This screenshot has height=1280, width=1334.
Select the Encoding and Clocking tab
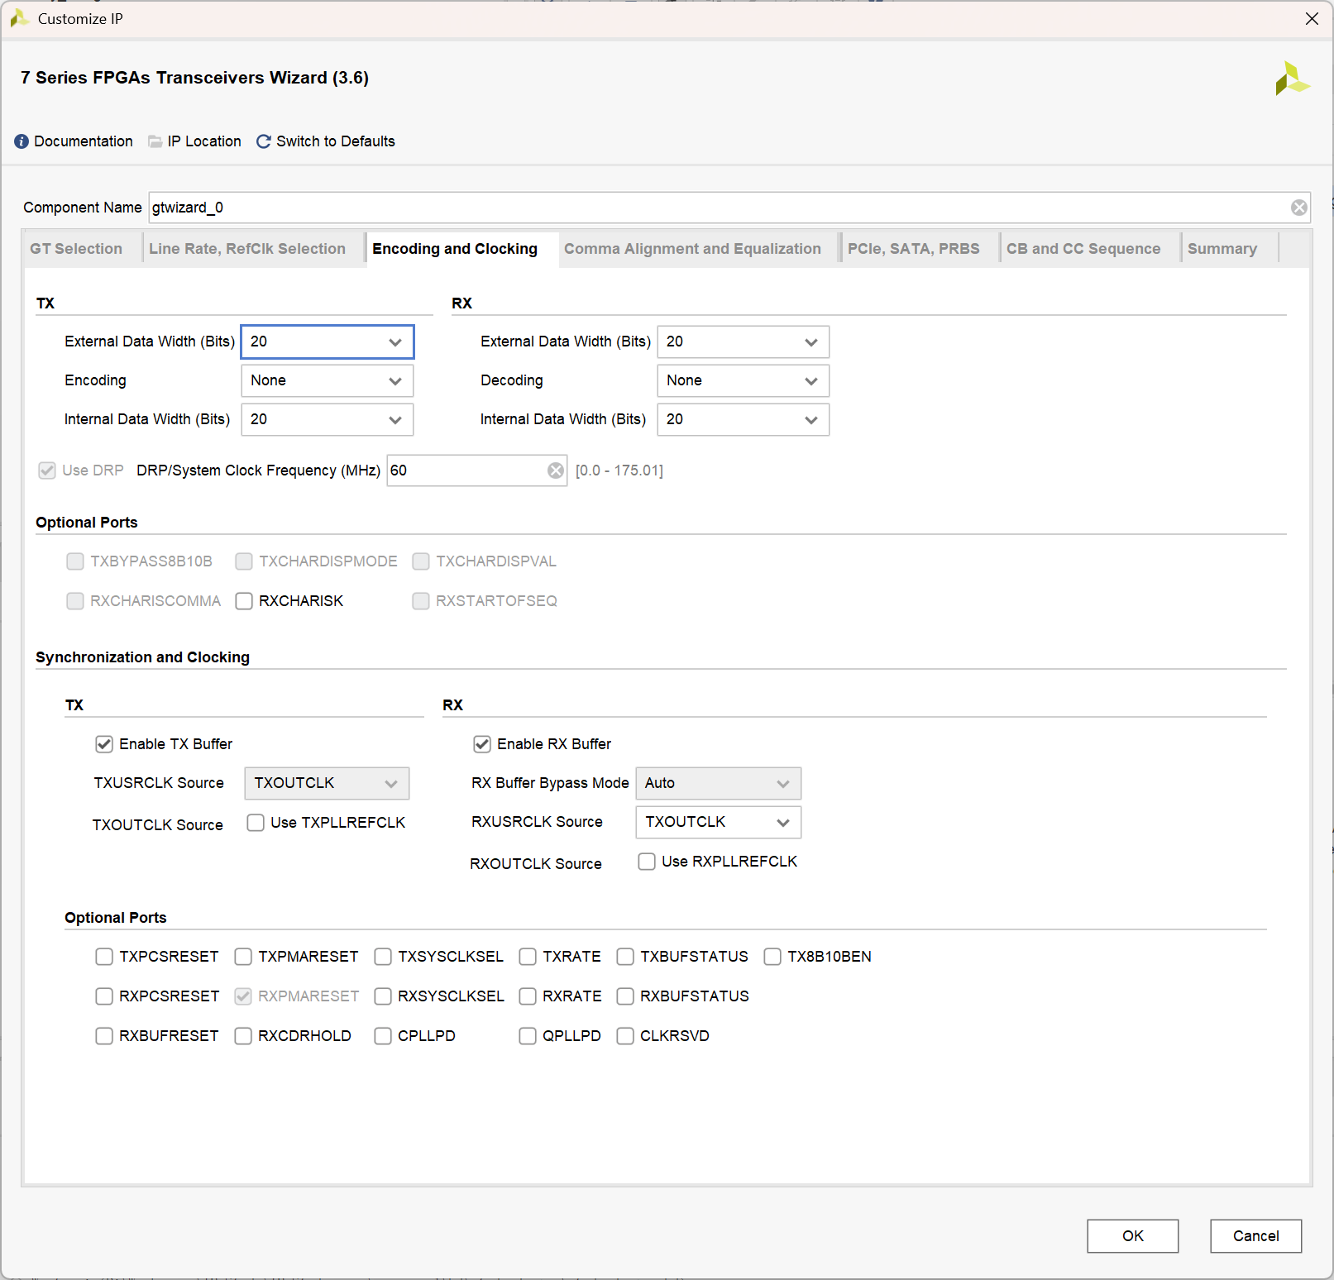(x=455, y=249)
